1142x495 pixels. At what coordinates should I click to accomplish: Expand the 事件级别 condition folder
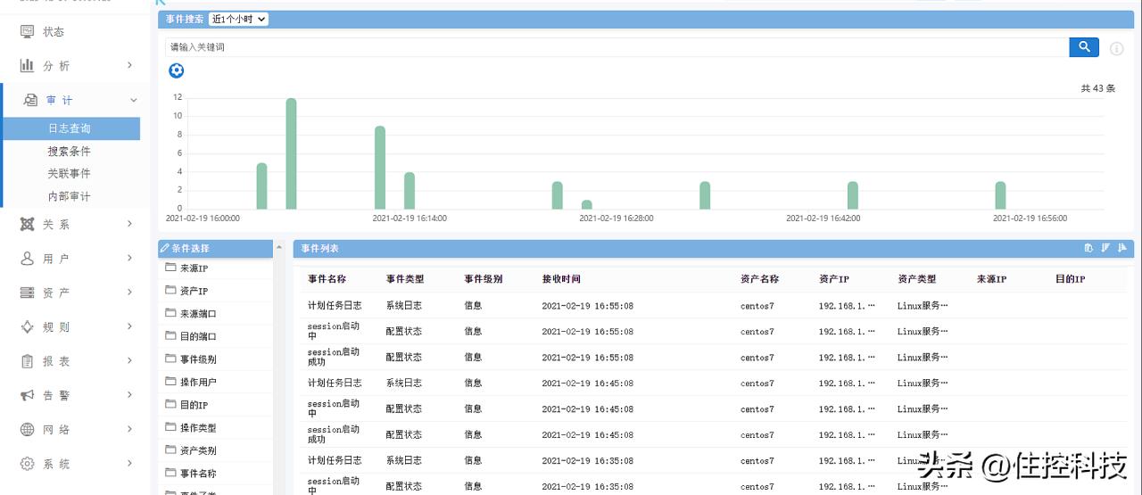pos(171,359)
